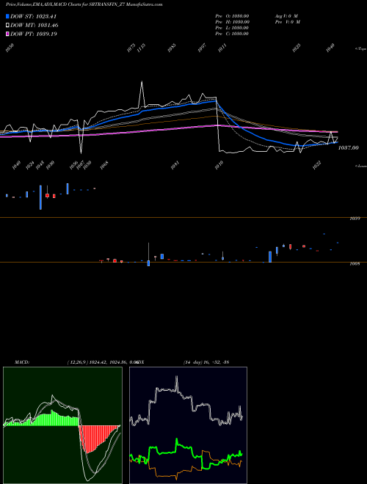367x484 pixels.
Task: Select the 'DOW PT: 1039.19' legend text
Action: coord(34,34)
